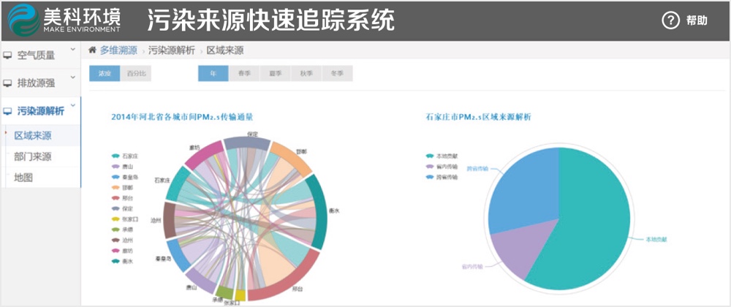Toggle 石家庄 legend marker in chord chart
The height and width of the screenshot is (307, 731).
(x=115, y=156)
